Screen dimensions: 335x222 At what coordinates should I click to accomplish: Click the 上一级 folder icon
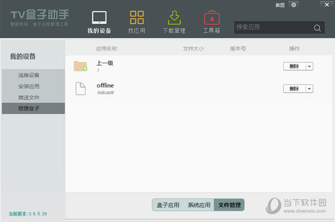tap(80, 66)
